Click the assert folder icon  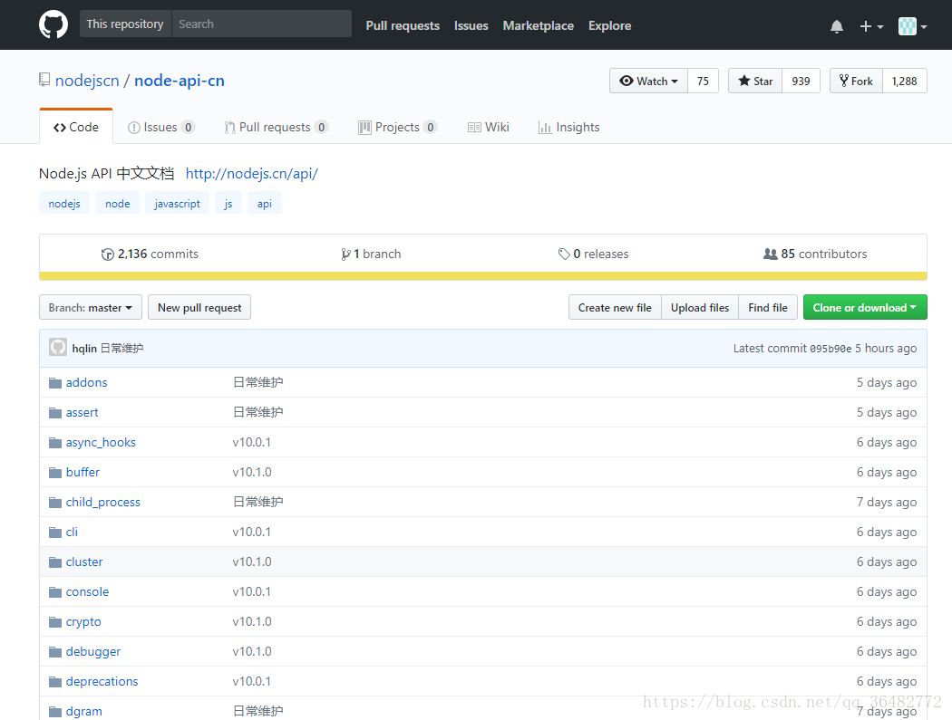[55, 412]
